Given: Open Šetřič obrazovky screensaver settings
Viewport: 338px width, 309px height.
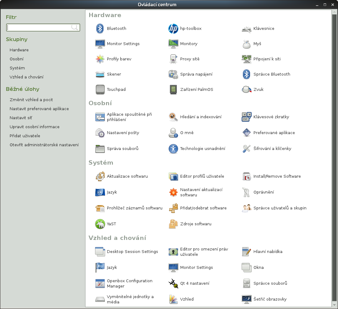Looking at the screenshot, I should [247, 299].
